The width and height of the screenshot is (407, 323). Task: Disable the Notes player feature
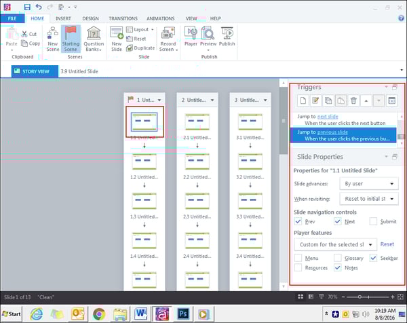coord(337,267)
